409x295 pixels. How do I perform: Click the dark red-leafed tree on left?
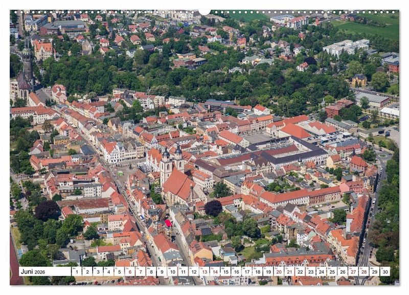point(47,210)
